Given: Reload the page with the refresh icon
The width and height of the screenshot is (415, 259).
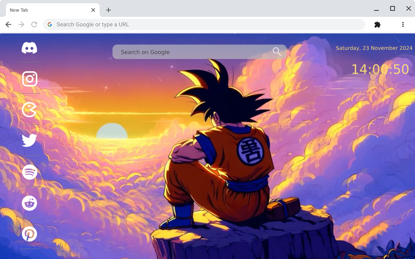Looking at the screenshot, I should click(34, 24).
